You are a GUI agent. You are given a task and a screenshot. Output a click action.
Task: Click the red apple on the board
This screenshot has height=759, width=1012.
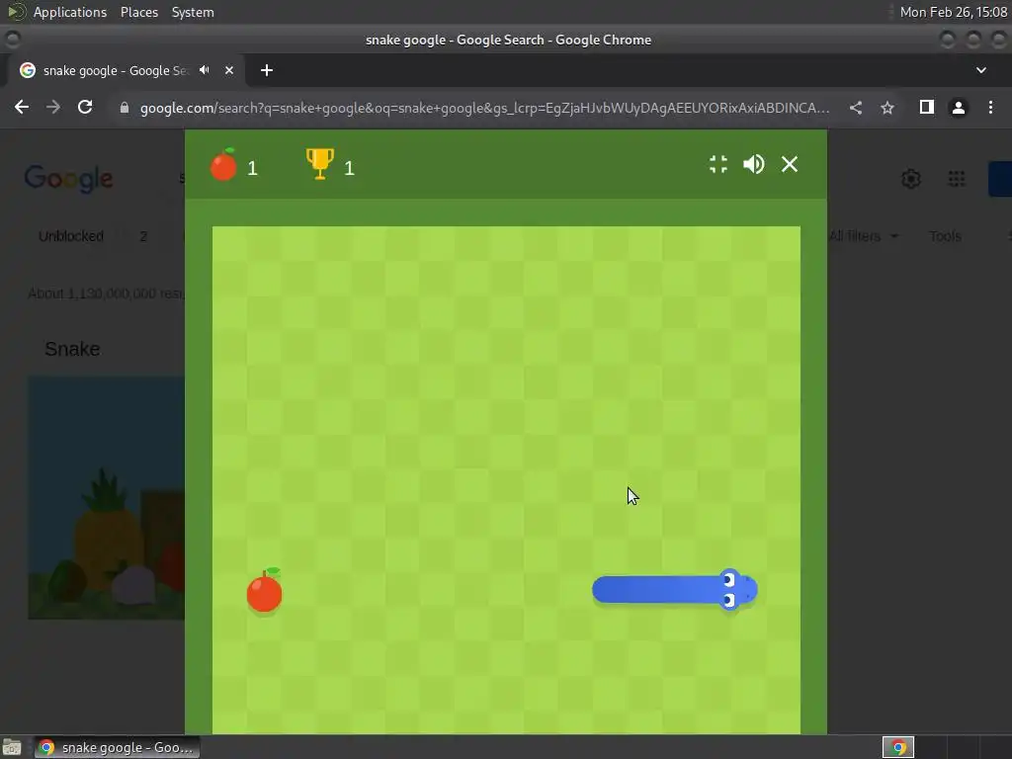click(x=264, y=591)
